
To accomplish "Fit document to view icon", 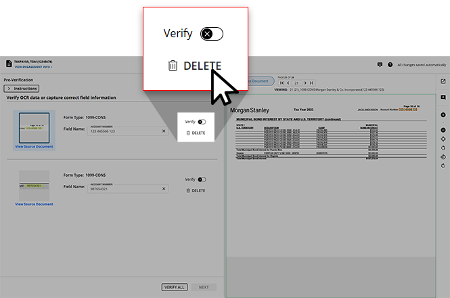I will [x=443, y=139].
